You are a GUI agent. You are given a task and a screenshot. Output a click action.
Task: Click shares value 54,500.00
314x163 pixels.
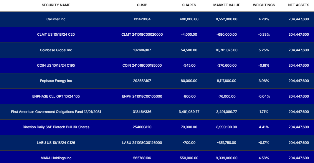tap(189, 50)
